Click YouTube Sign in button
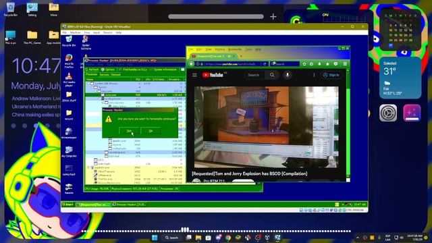 point(331,75)
